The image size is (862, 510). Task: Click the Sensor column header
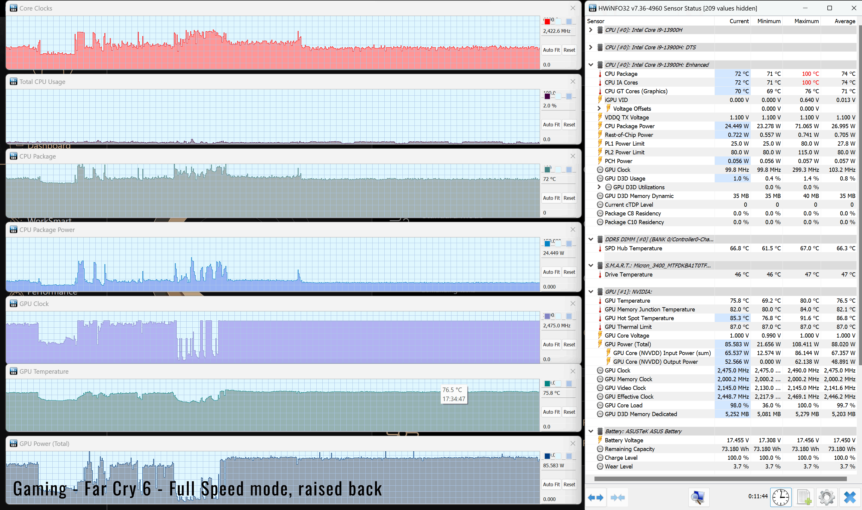point(650,21)
